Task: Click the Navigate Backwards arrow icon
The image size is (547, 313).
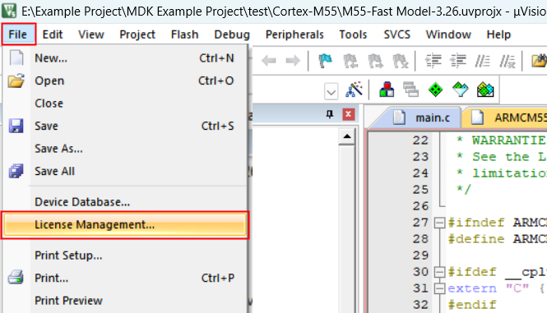Action: point(269,61)
